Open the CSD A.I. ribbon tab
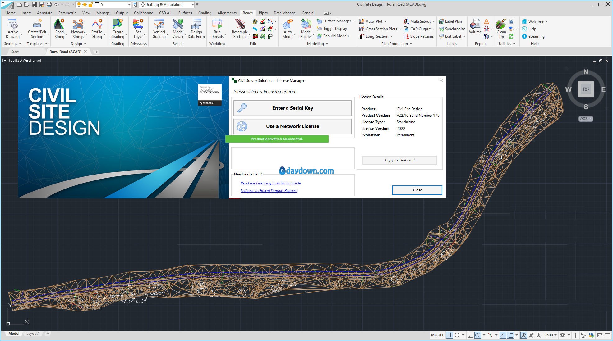Image resolution: width=613 pixels, height=341 pixels. point(165,13)
